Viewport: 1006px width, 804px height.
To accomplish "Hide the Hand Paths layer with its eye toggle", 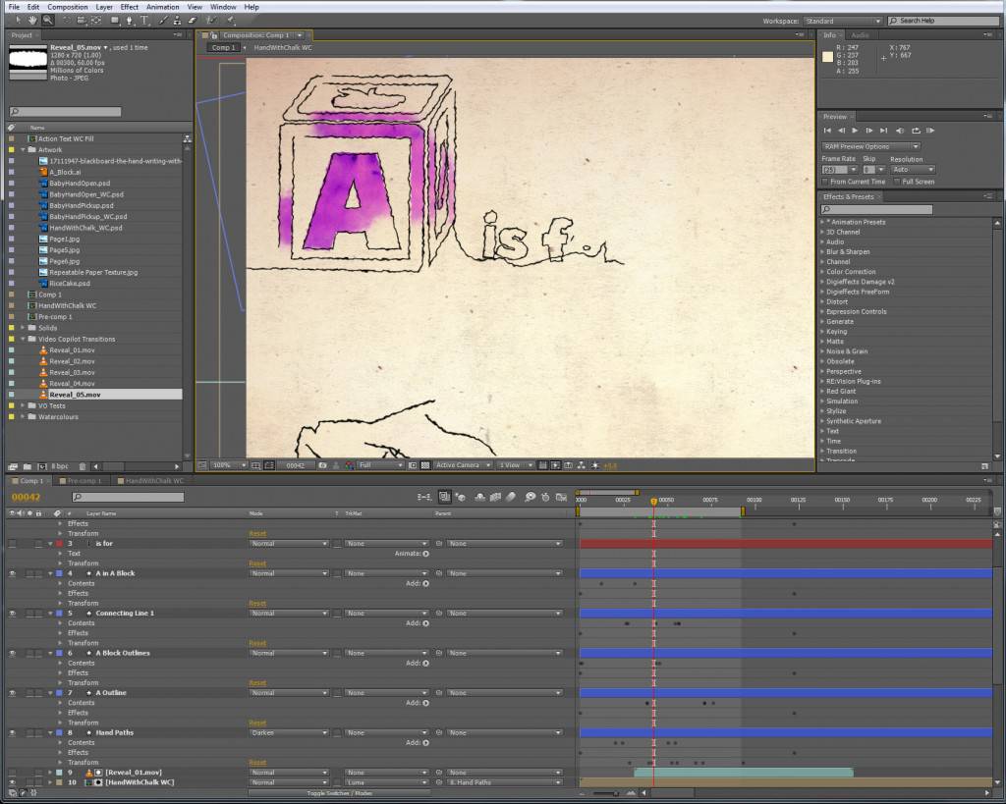I will pyautogui.click(x=12, y=733).
